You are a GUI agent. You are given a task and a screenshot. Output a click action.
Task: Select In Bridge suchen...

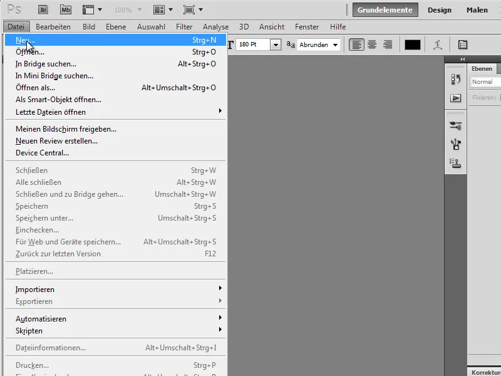[116, 64]
